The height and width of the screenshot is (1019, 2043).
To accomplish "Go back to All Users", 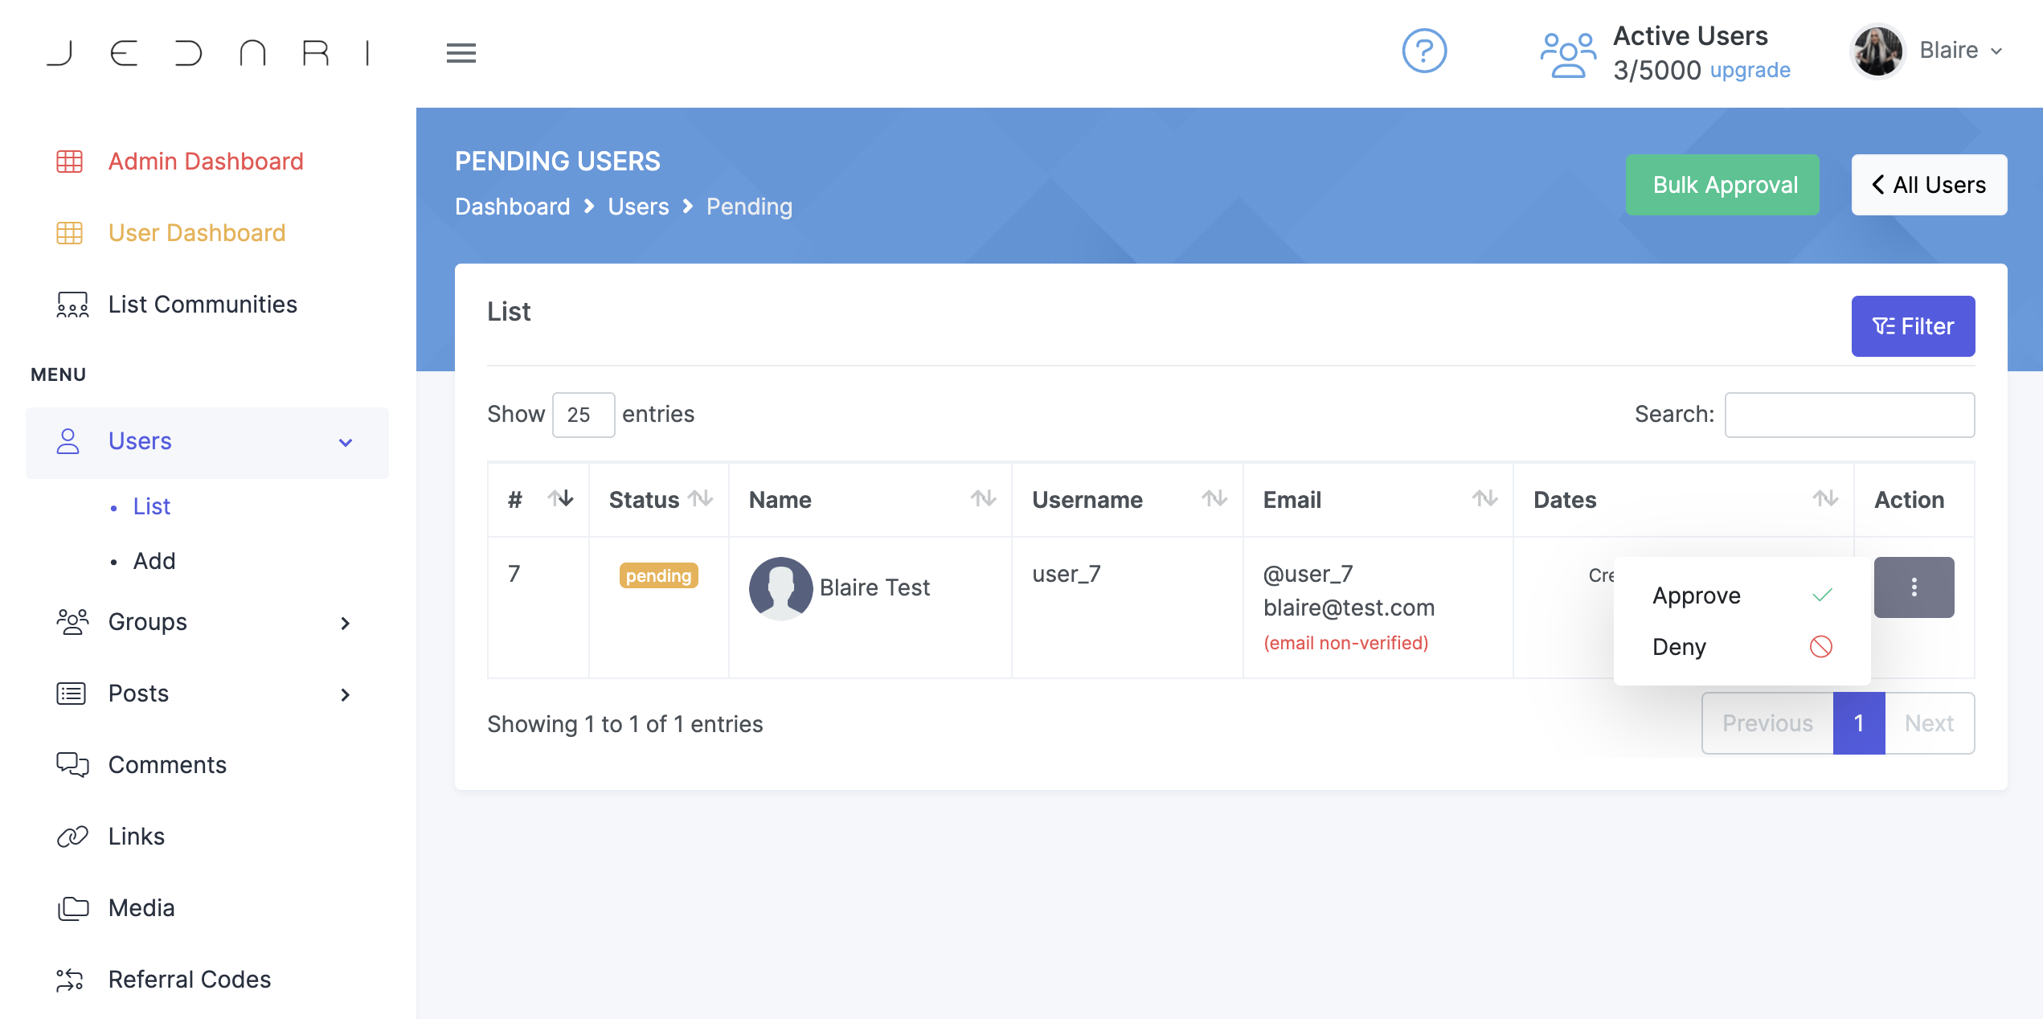I will tap(1929, 185).
